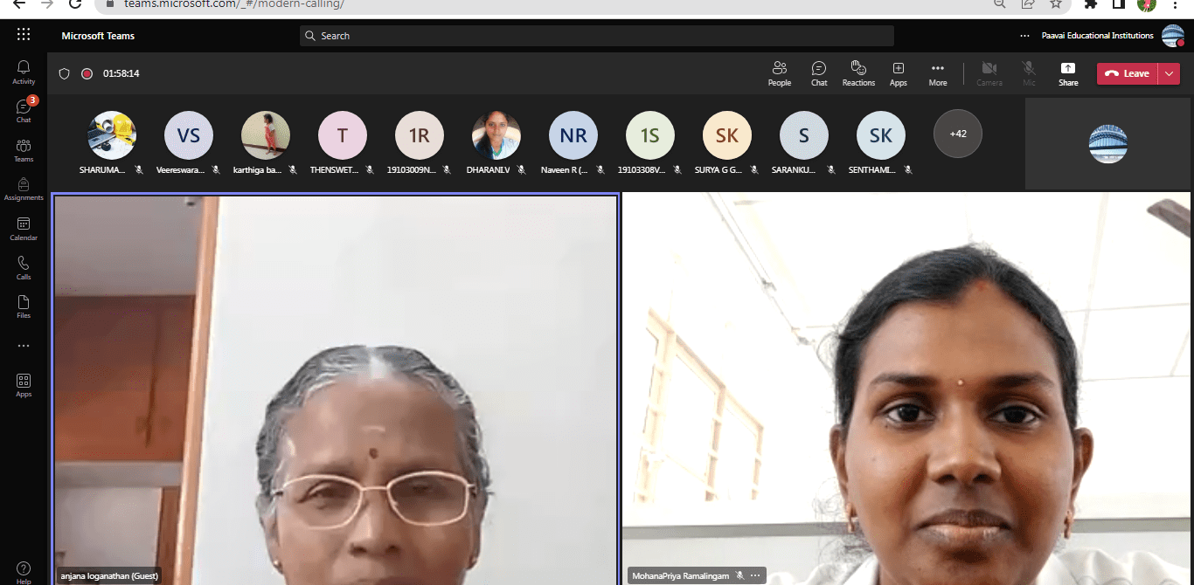The height and width of the screenshot is (585, 1194).
Task: Click the Search input field
Action: [x=596, y=36]
